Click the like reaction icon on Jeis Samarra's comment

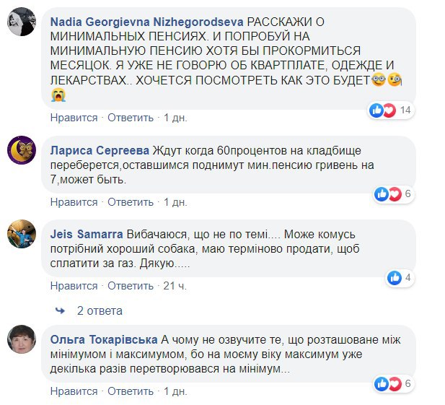[x=395, y=277]
